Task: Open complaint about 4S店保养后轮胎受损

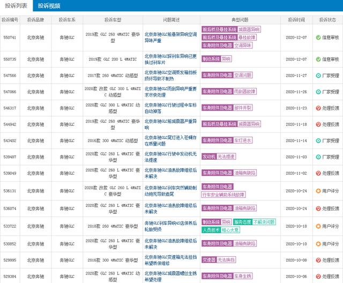Action: (x=170, y=226)
